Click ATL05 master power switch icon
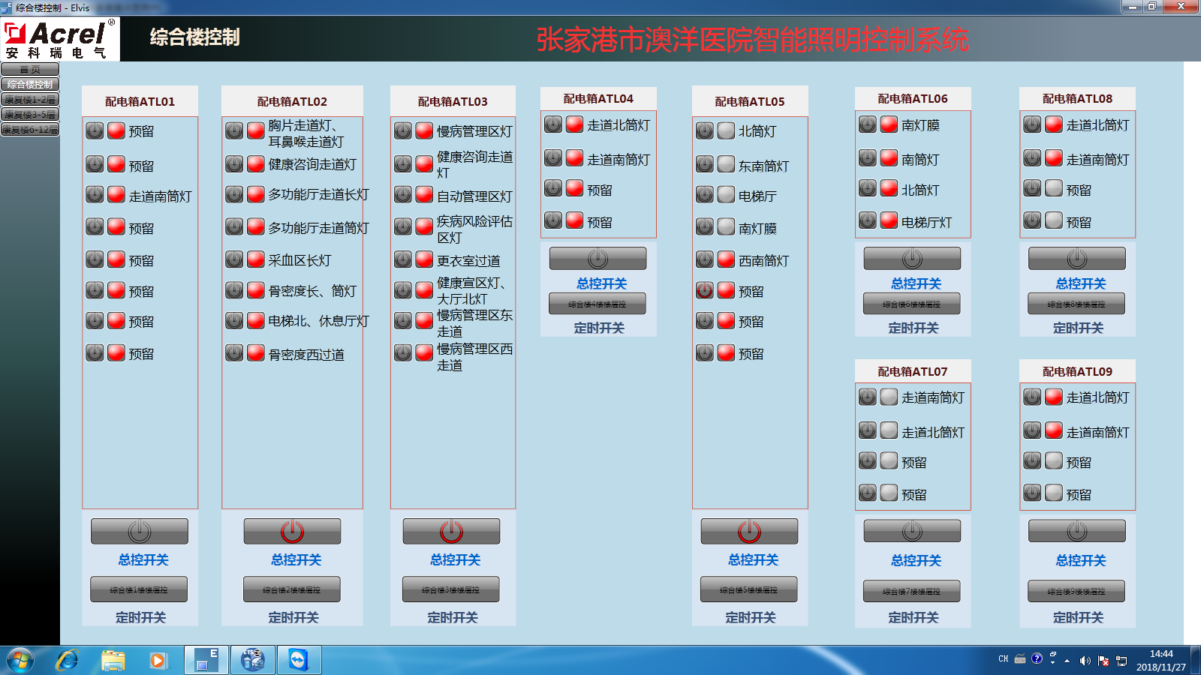Viewport: 1201px width, 675px height. [x=749, y=531]
